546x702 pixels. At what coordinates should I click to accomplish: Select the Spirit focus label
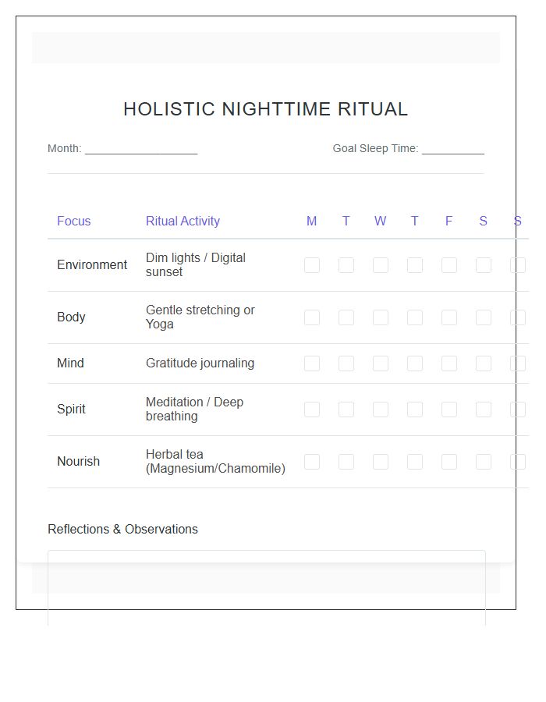pos(71,409)
